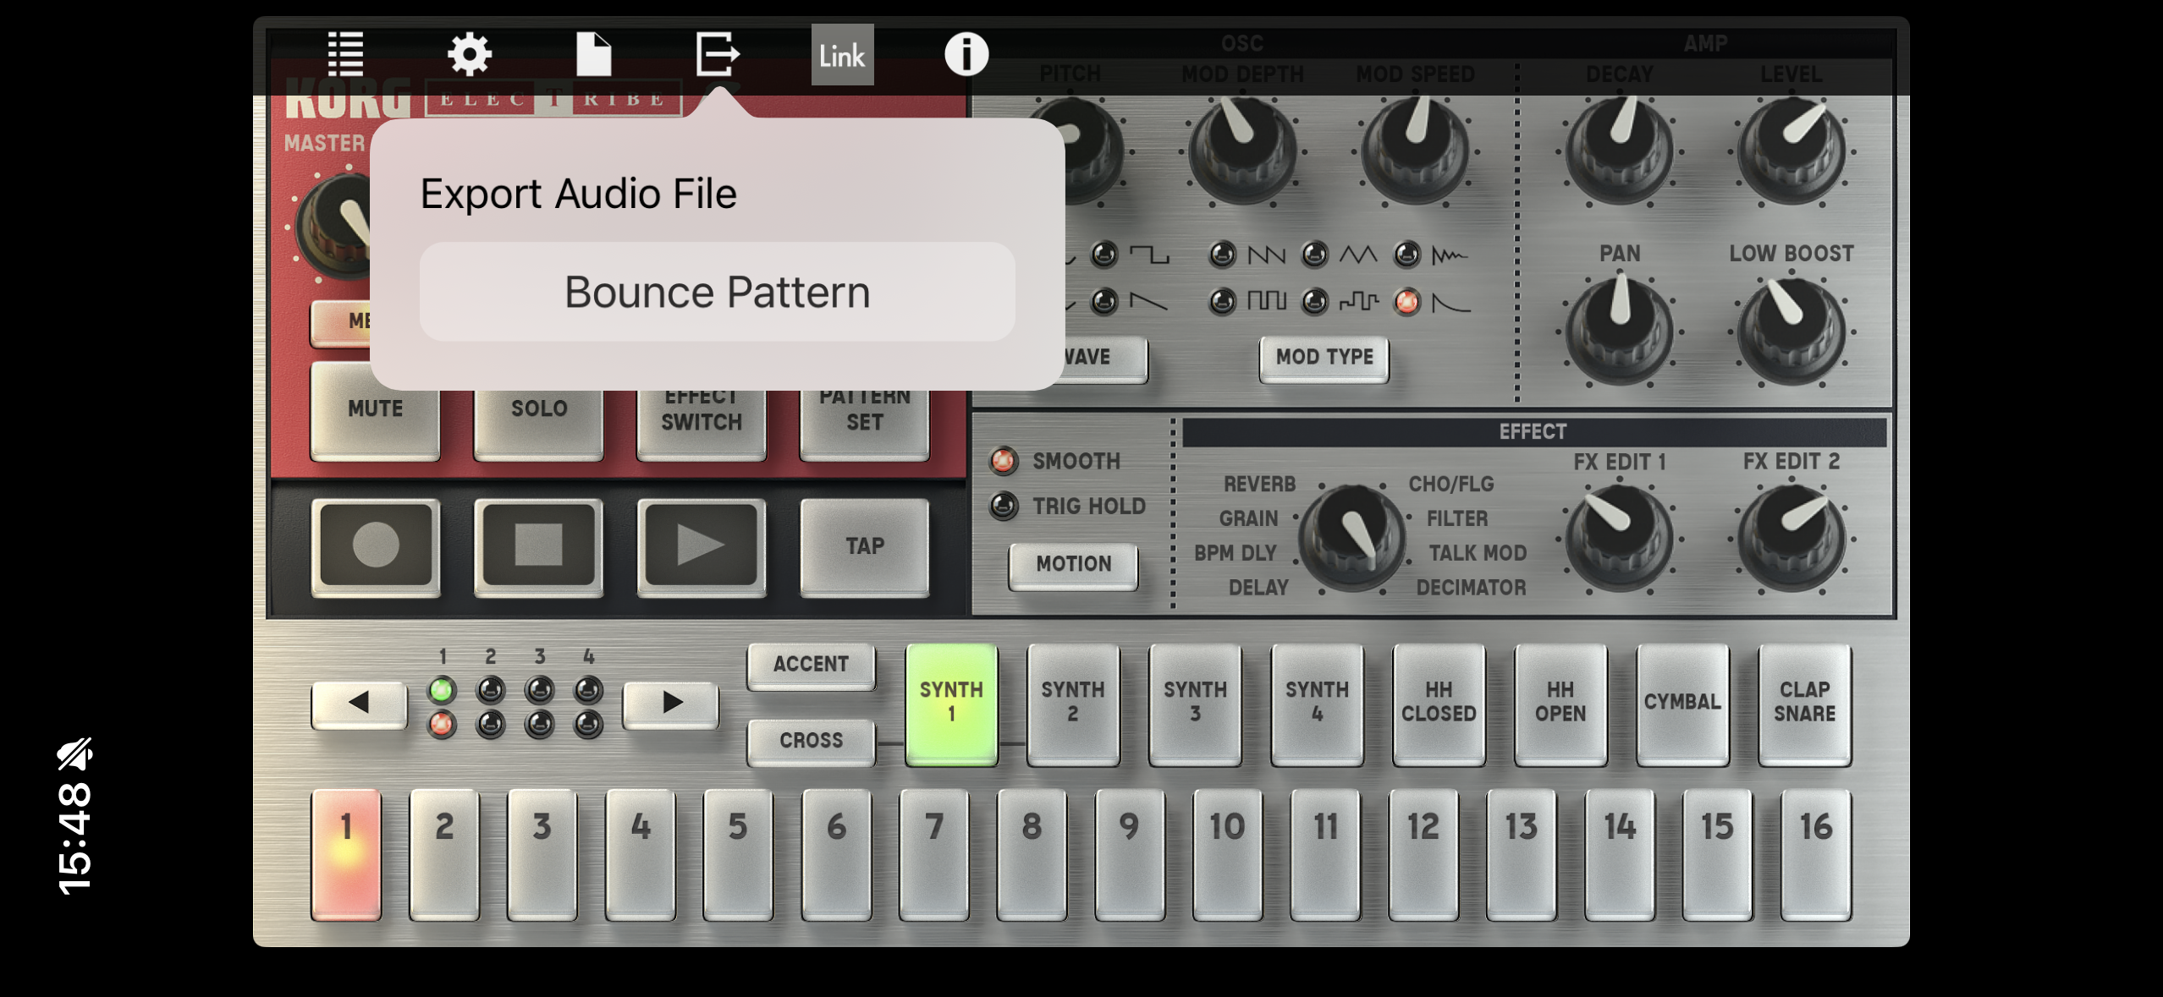Select the square oscillator wave LED
The height and width of the screenshot is (997, 2163).
tap(1104, 255)
